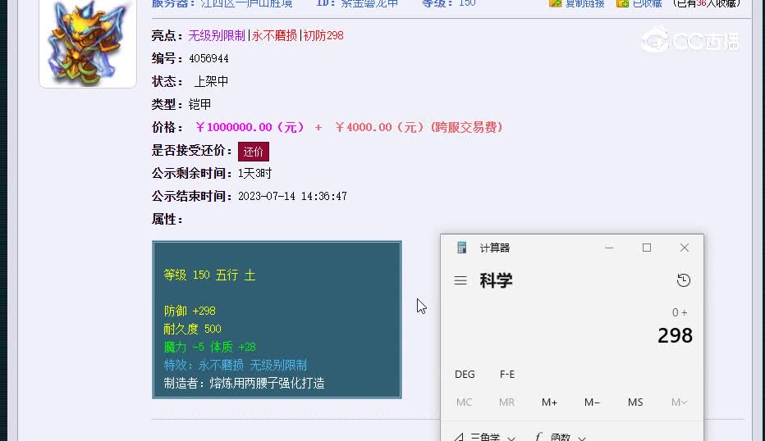Image resolution: width=765 pixels, height=441 pixels.
Task: Close the calculator window
Action: [x=685, y=248]
